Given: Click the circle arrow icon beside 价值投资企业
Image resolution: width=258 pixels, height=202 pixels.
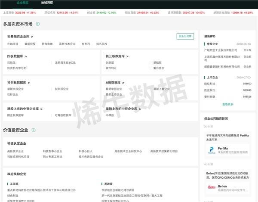Looking at the screenshot, I should (34, 130).
